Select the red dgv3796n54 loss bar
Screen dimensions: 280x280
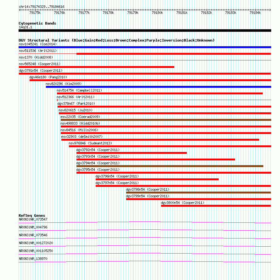[157, 179]
